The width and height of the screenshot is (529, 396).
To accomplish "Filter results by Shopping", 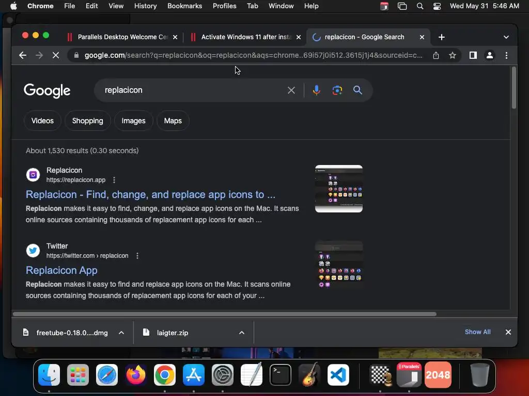I will pyautogui.click(x=88, y=121).
